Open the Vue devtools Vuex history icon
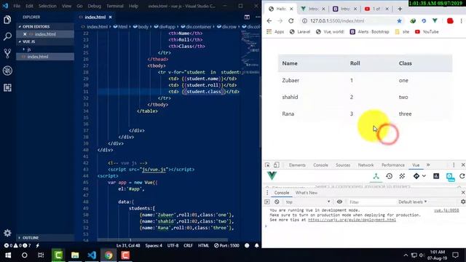Screen dimensions: 466x262 [x=389, y=176]
